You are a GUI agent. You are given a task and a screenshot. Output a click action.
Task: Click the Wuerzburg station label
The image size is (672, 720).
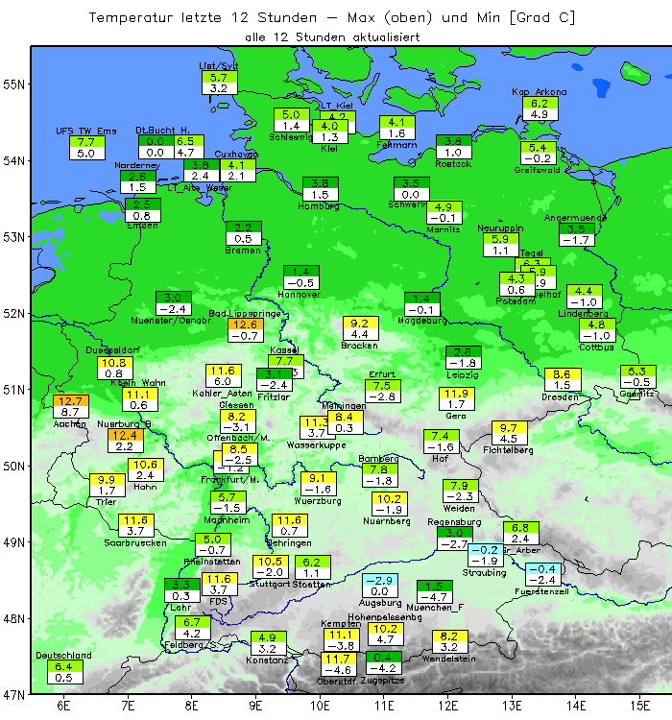(x=318, y=500)
